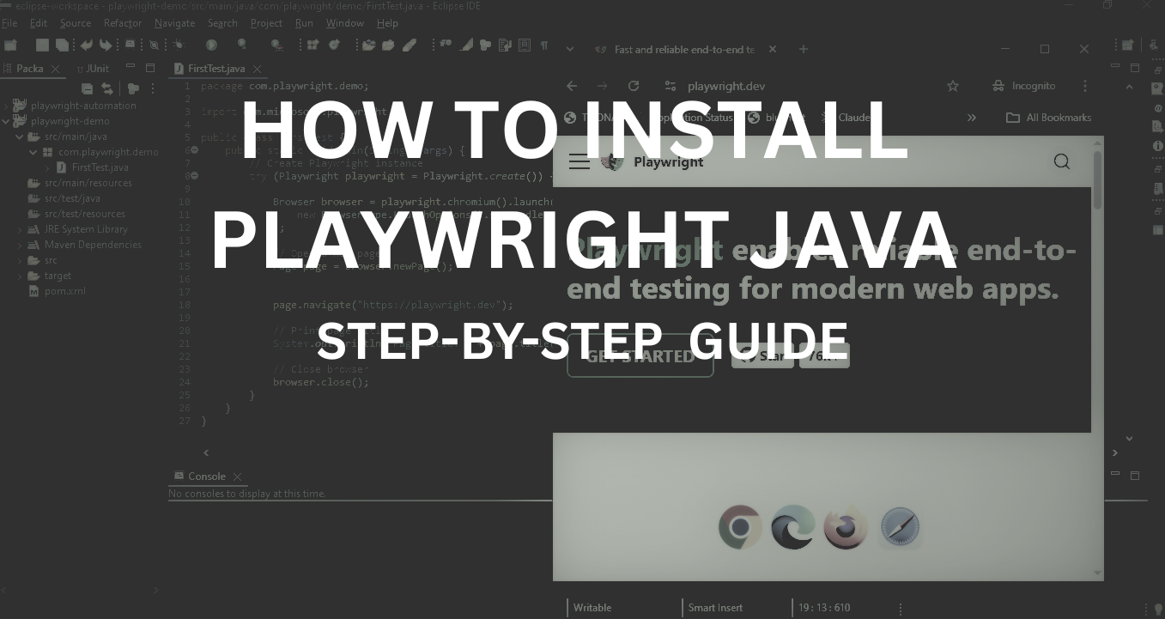Collapse the playwright-demo project
The height and width of the screenshot is (619, 1165).
[6, 121]
